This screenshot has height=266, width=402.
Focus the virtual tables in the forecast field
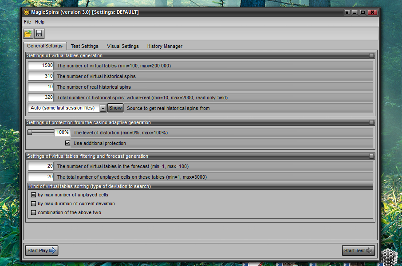41,166
